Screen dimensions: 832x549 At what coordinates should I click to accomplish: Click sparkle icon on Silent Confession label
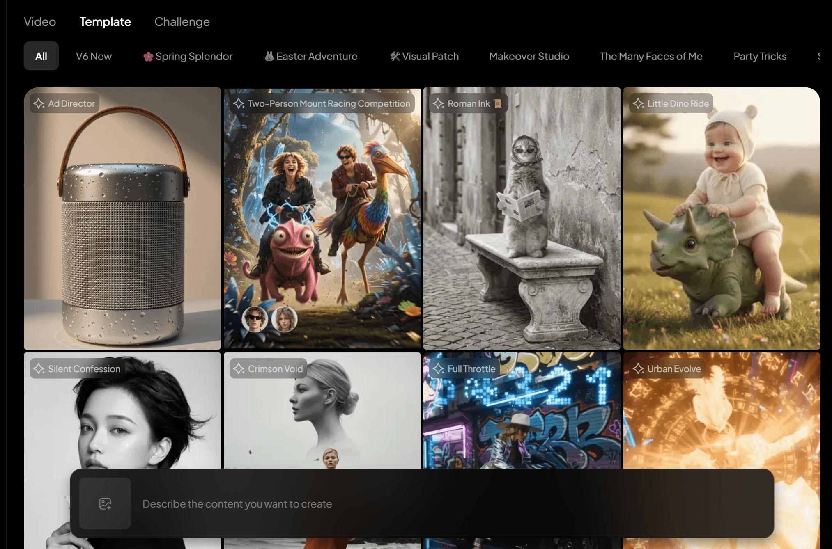click(39, 369)
